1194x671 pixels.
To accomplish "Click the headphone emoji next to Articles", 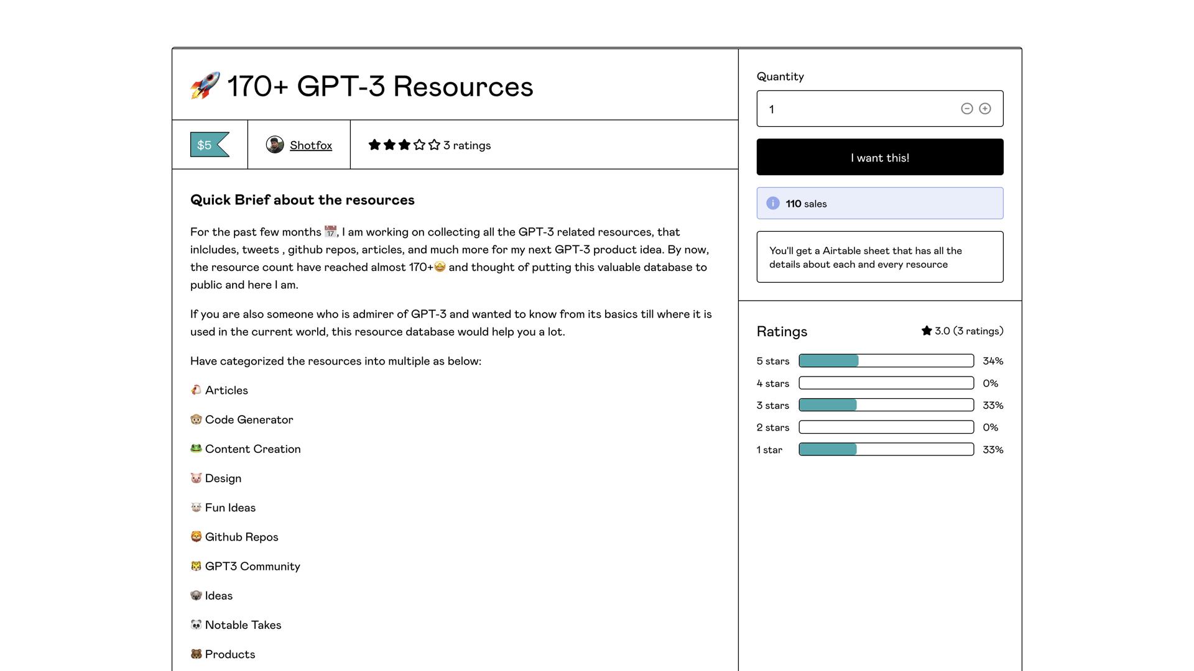I will pyautogui.click(x=195, y=390).
